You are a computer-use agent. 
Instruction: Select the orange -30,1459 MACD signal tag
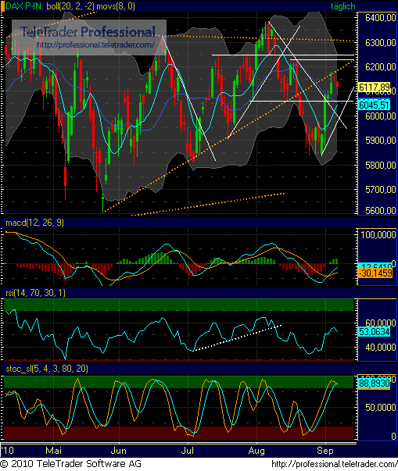[x=375, y=273]
